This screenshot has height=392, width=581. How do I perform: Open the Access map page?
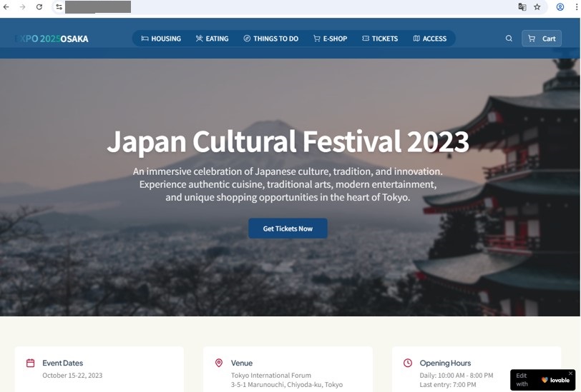[429, 39]
